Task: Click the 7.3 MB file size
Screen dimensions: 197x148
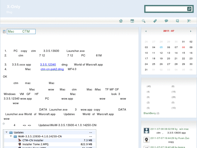Action: coord(88,140)
